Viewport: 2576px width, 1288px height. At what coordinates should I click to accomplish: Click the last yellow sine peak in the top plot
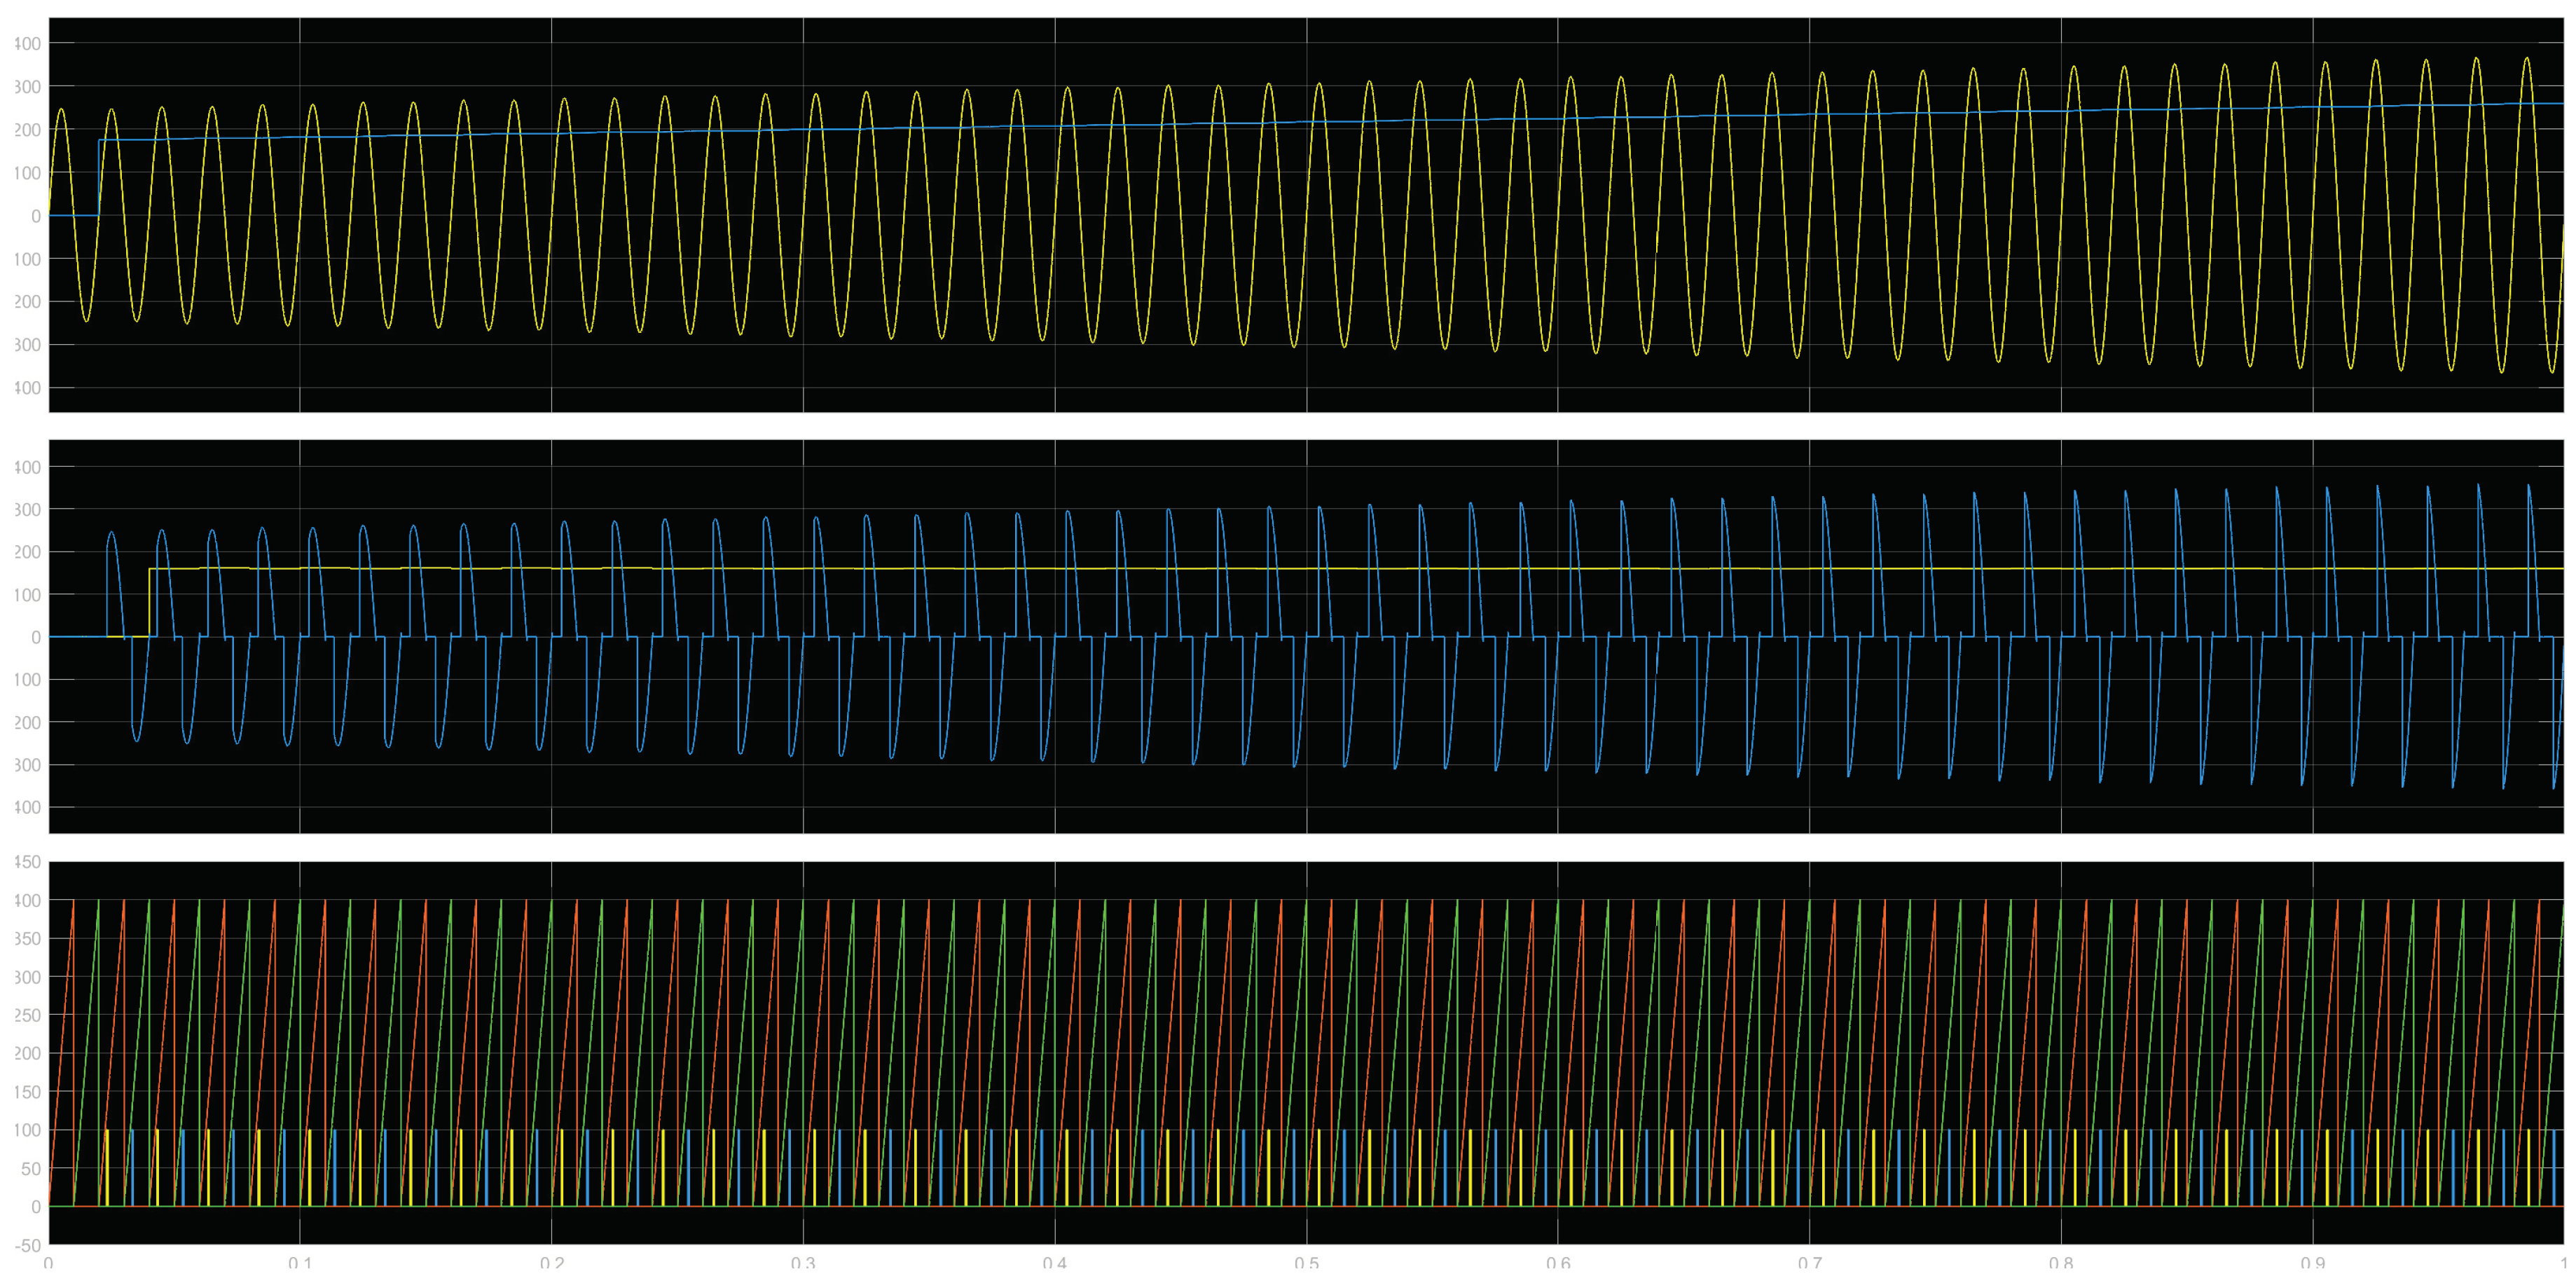[x=2526, y=59]
